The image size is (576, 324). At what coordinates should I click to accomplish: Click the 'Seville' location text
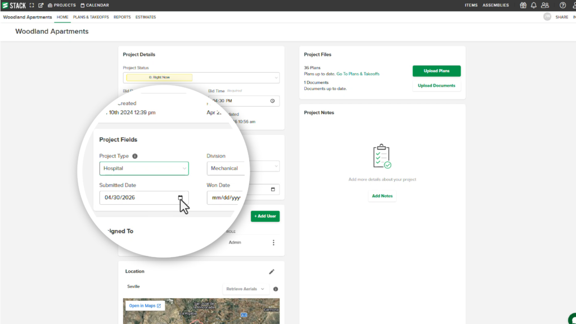tap(133, 286)
